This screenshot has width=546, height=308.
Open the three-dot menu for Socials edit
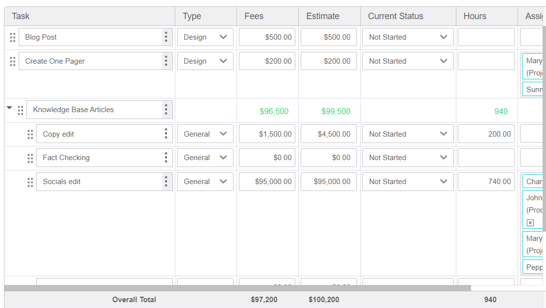pos(166,182)
